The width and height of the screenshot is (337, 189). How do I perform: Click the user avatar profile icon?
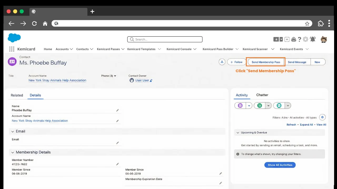pos(324,39)
